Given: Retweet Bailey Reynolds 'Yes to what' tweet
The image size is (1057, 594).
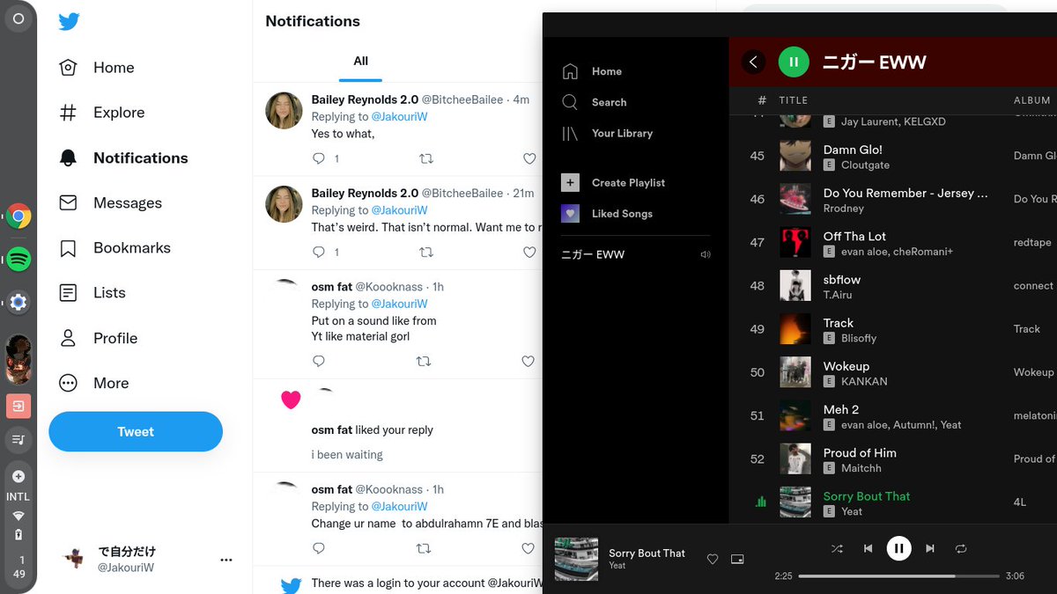Looking at the screenshot, I should pos(425,158).
